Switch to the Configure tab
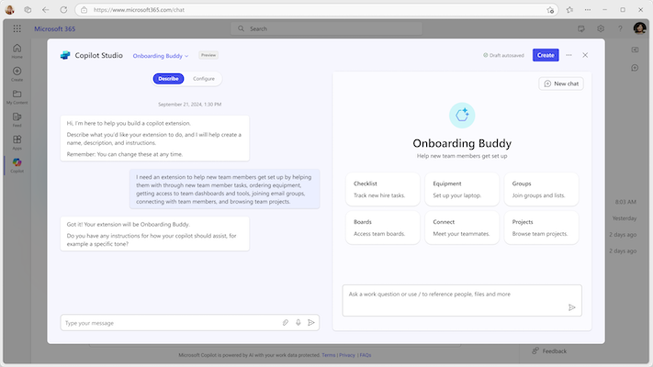653x367 pixels. tap(204, 79)
